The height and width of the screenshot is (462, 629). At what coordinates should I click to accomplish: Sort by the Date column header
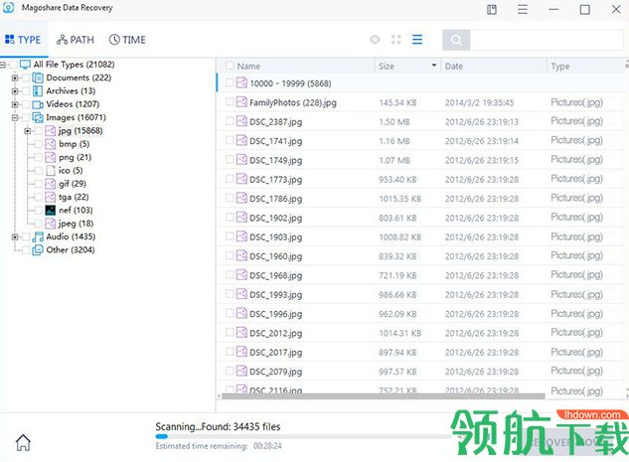point(454,67)
